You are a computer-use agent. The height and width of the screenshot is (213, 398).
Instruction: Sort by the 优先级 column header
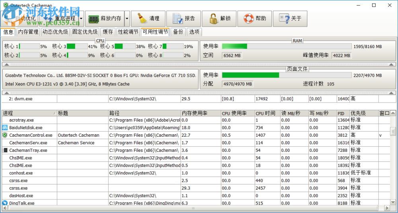pyautogui.click(x=364, y=113)
